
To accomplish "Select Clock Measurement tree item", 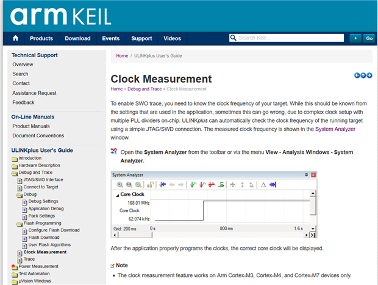I will pos(45,252).
